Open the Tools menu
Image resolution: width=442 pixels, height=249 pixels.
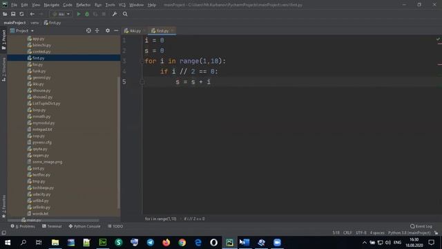click(x=110, y=5)
